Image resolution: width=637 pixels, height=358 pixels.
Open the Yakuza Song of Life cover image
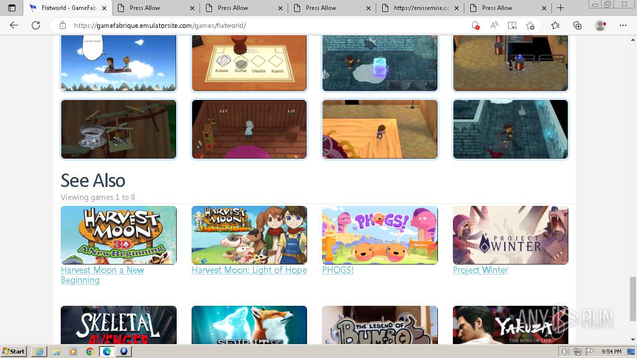pyautogui.click(x=511, y=325)
